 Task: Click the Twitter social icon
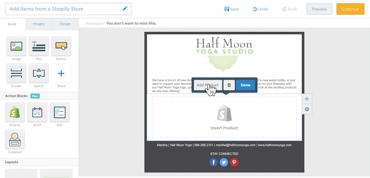pos(224,162)
